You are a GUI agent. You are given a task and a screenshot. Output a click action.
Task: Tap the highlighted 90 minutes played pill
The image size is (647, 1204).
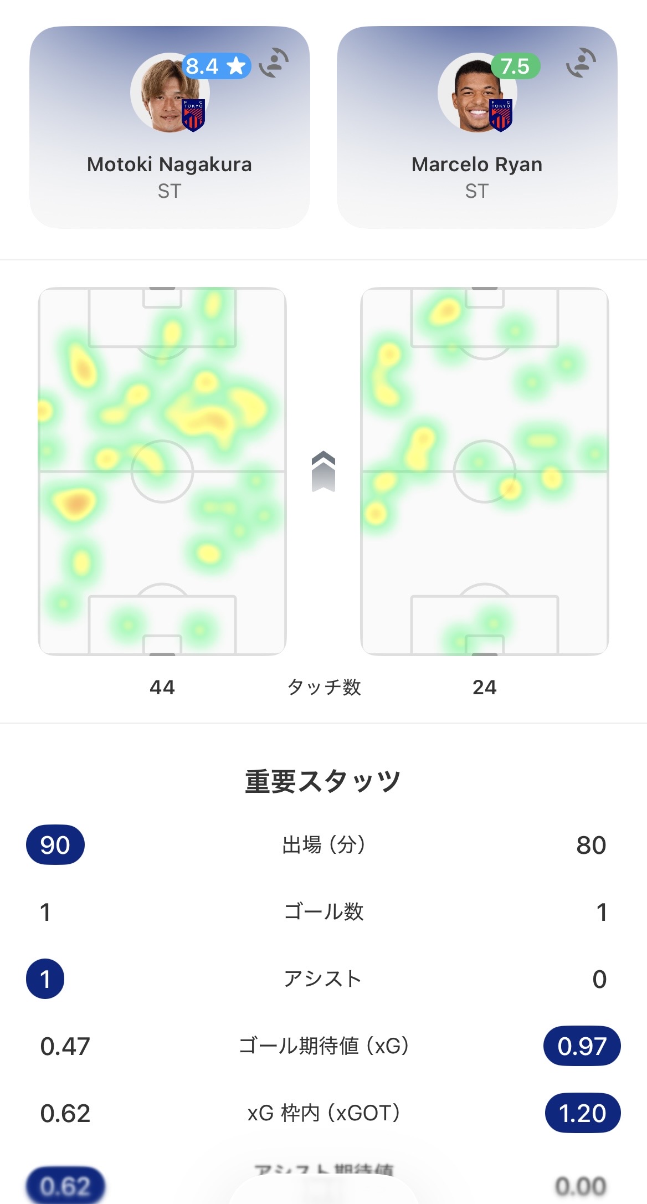55,845
